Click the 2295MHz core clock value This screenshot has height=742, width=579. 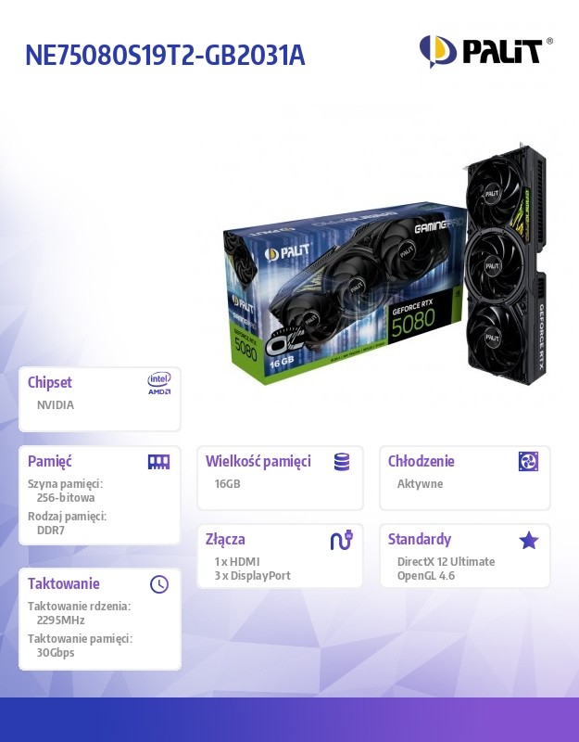[61, 620]
